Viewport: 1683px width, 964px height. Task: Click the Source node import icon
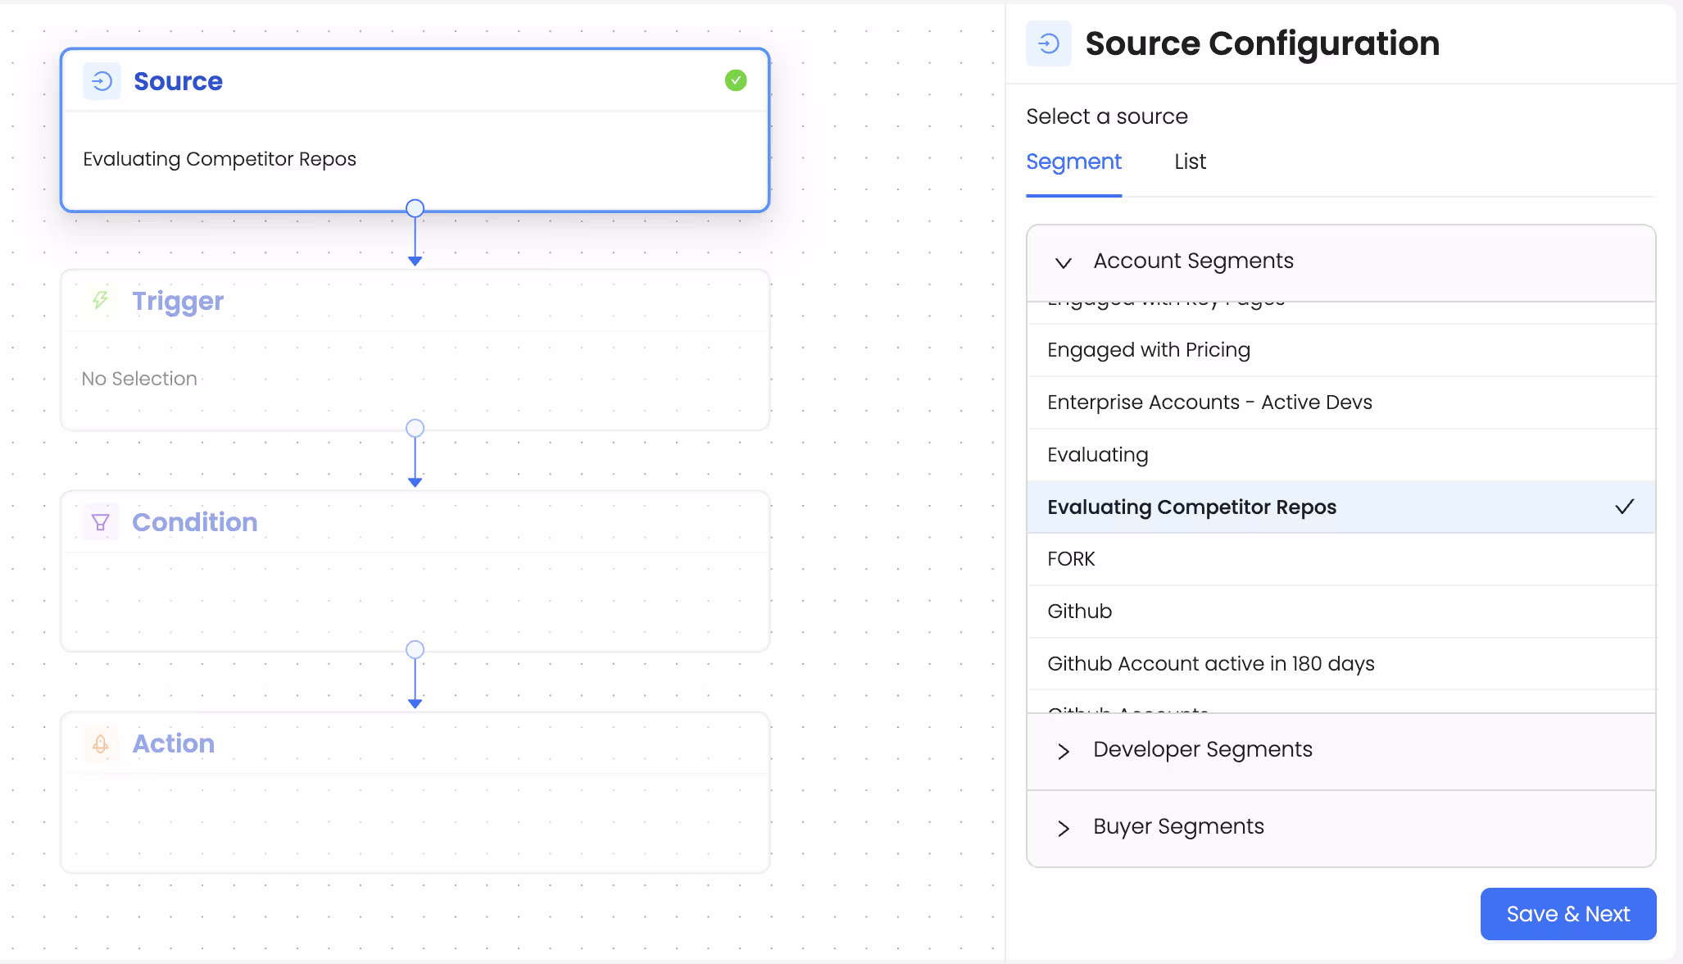[x=102, y=80]
